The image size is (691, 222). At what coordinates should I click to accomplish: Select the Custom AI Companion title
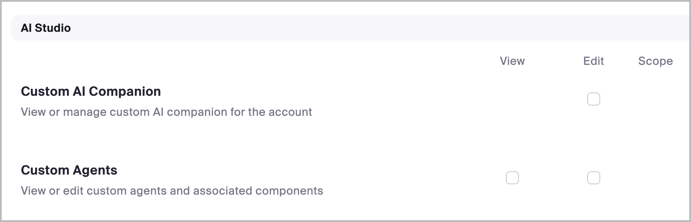coord(91,91)
